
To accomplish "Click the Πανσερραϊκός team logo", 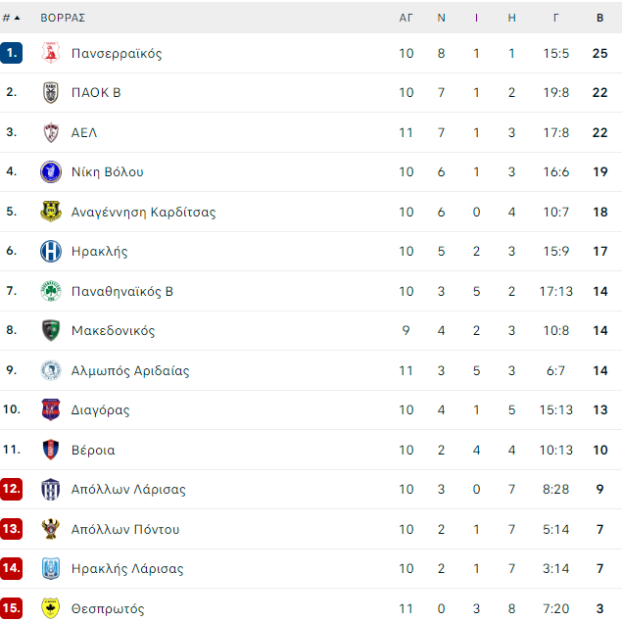I will [51, 53].
